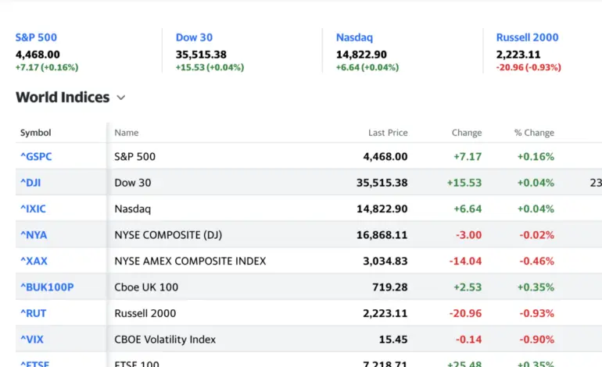Sort by the Name column header
602x367 pixels.
tap(127, 133)
